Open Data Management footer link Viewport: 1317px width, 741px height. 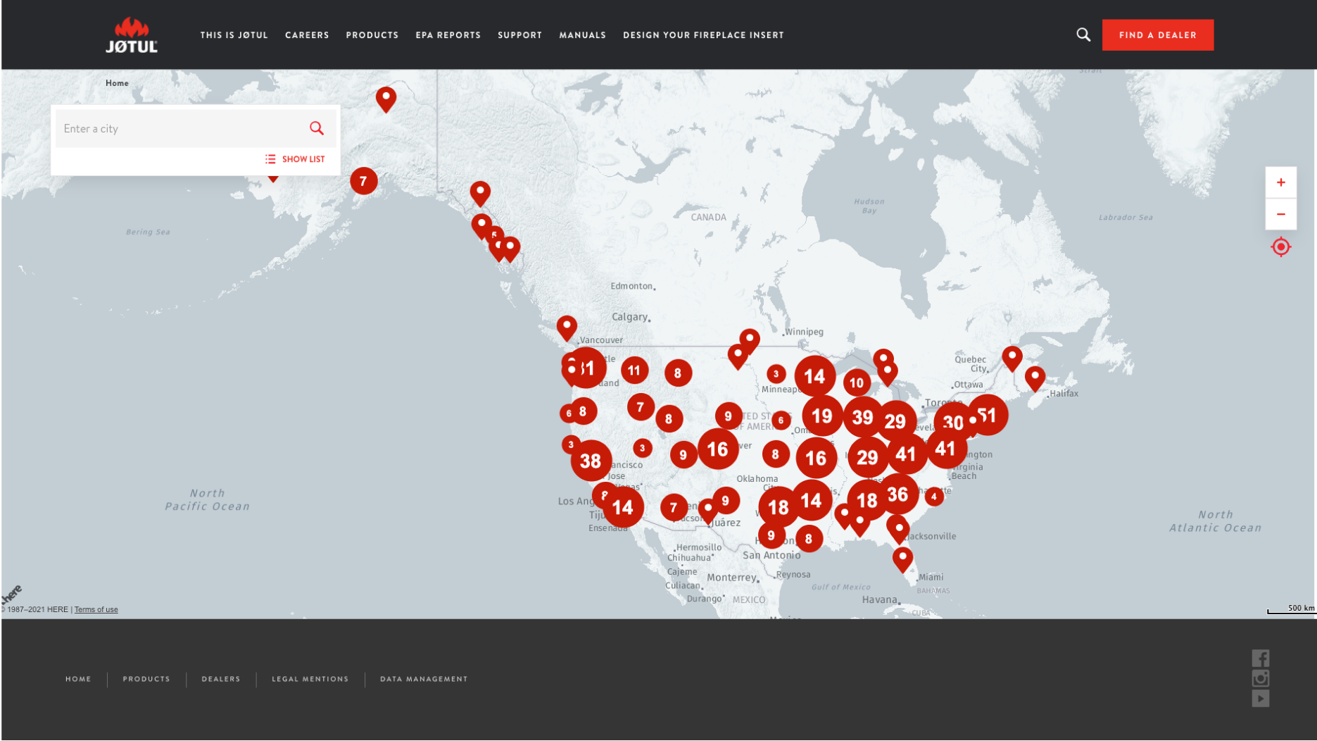[x=424, y=679]
